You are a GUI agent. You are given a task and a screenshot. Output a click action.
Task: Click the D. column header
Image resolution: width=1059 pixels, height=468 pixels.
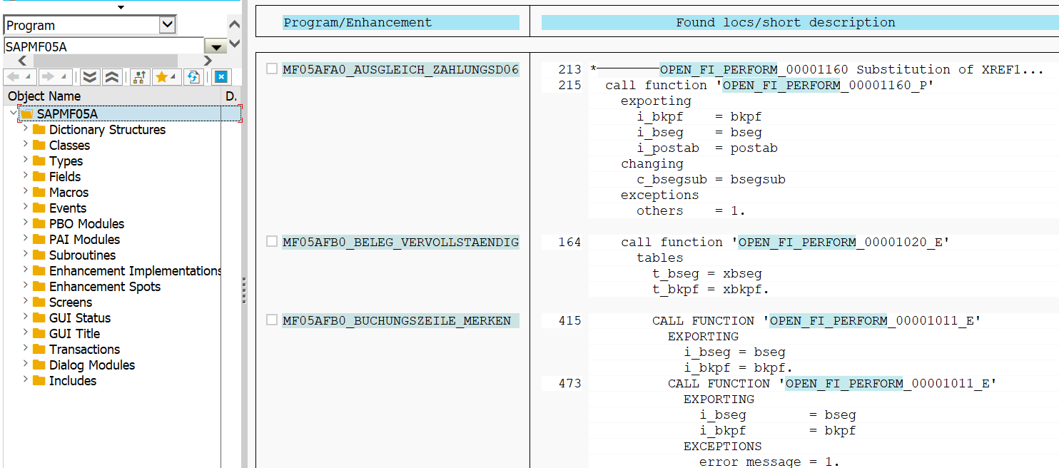pyautogui.click(x=230, y=96)
